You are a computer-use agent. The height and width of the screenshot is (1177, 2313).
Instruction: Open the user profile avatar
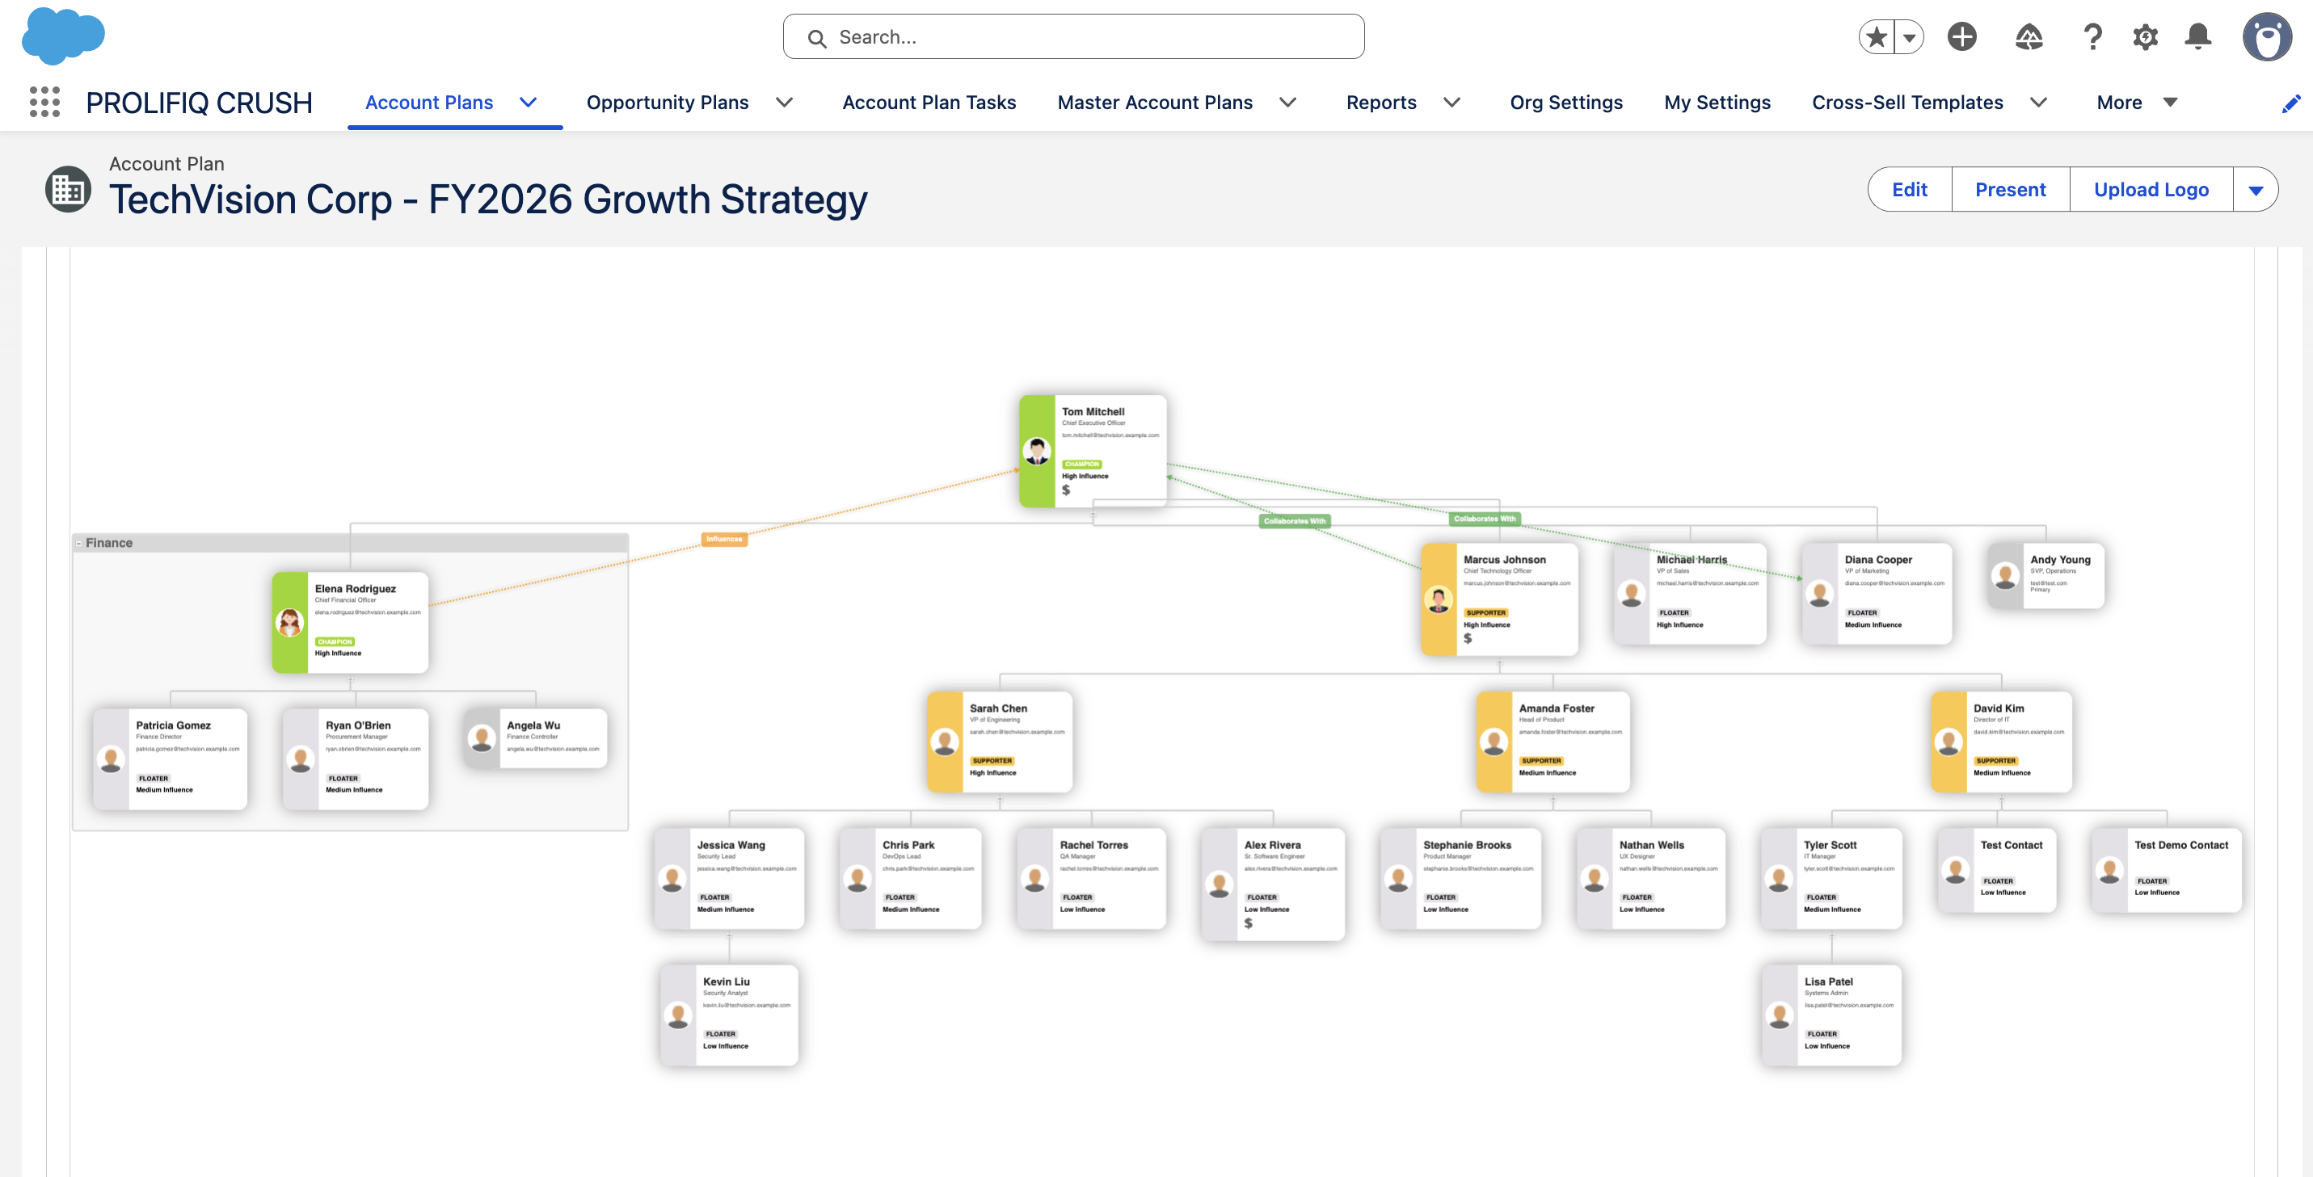point(2266,37)
